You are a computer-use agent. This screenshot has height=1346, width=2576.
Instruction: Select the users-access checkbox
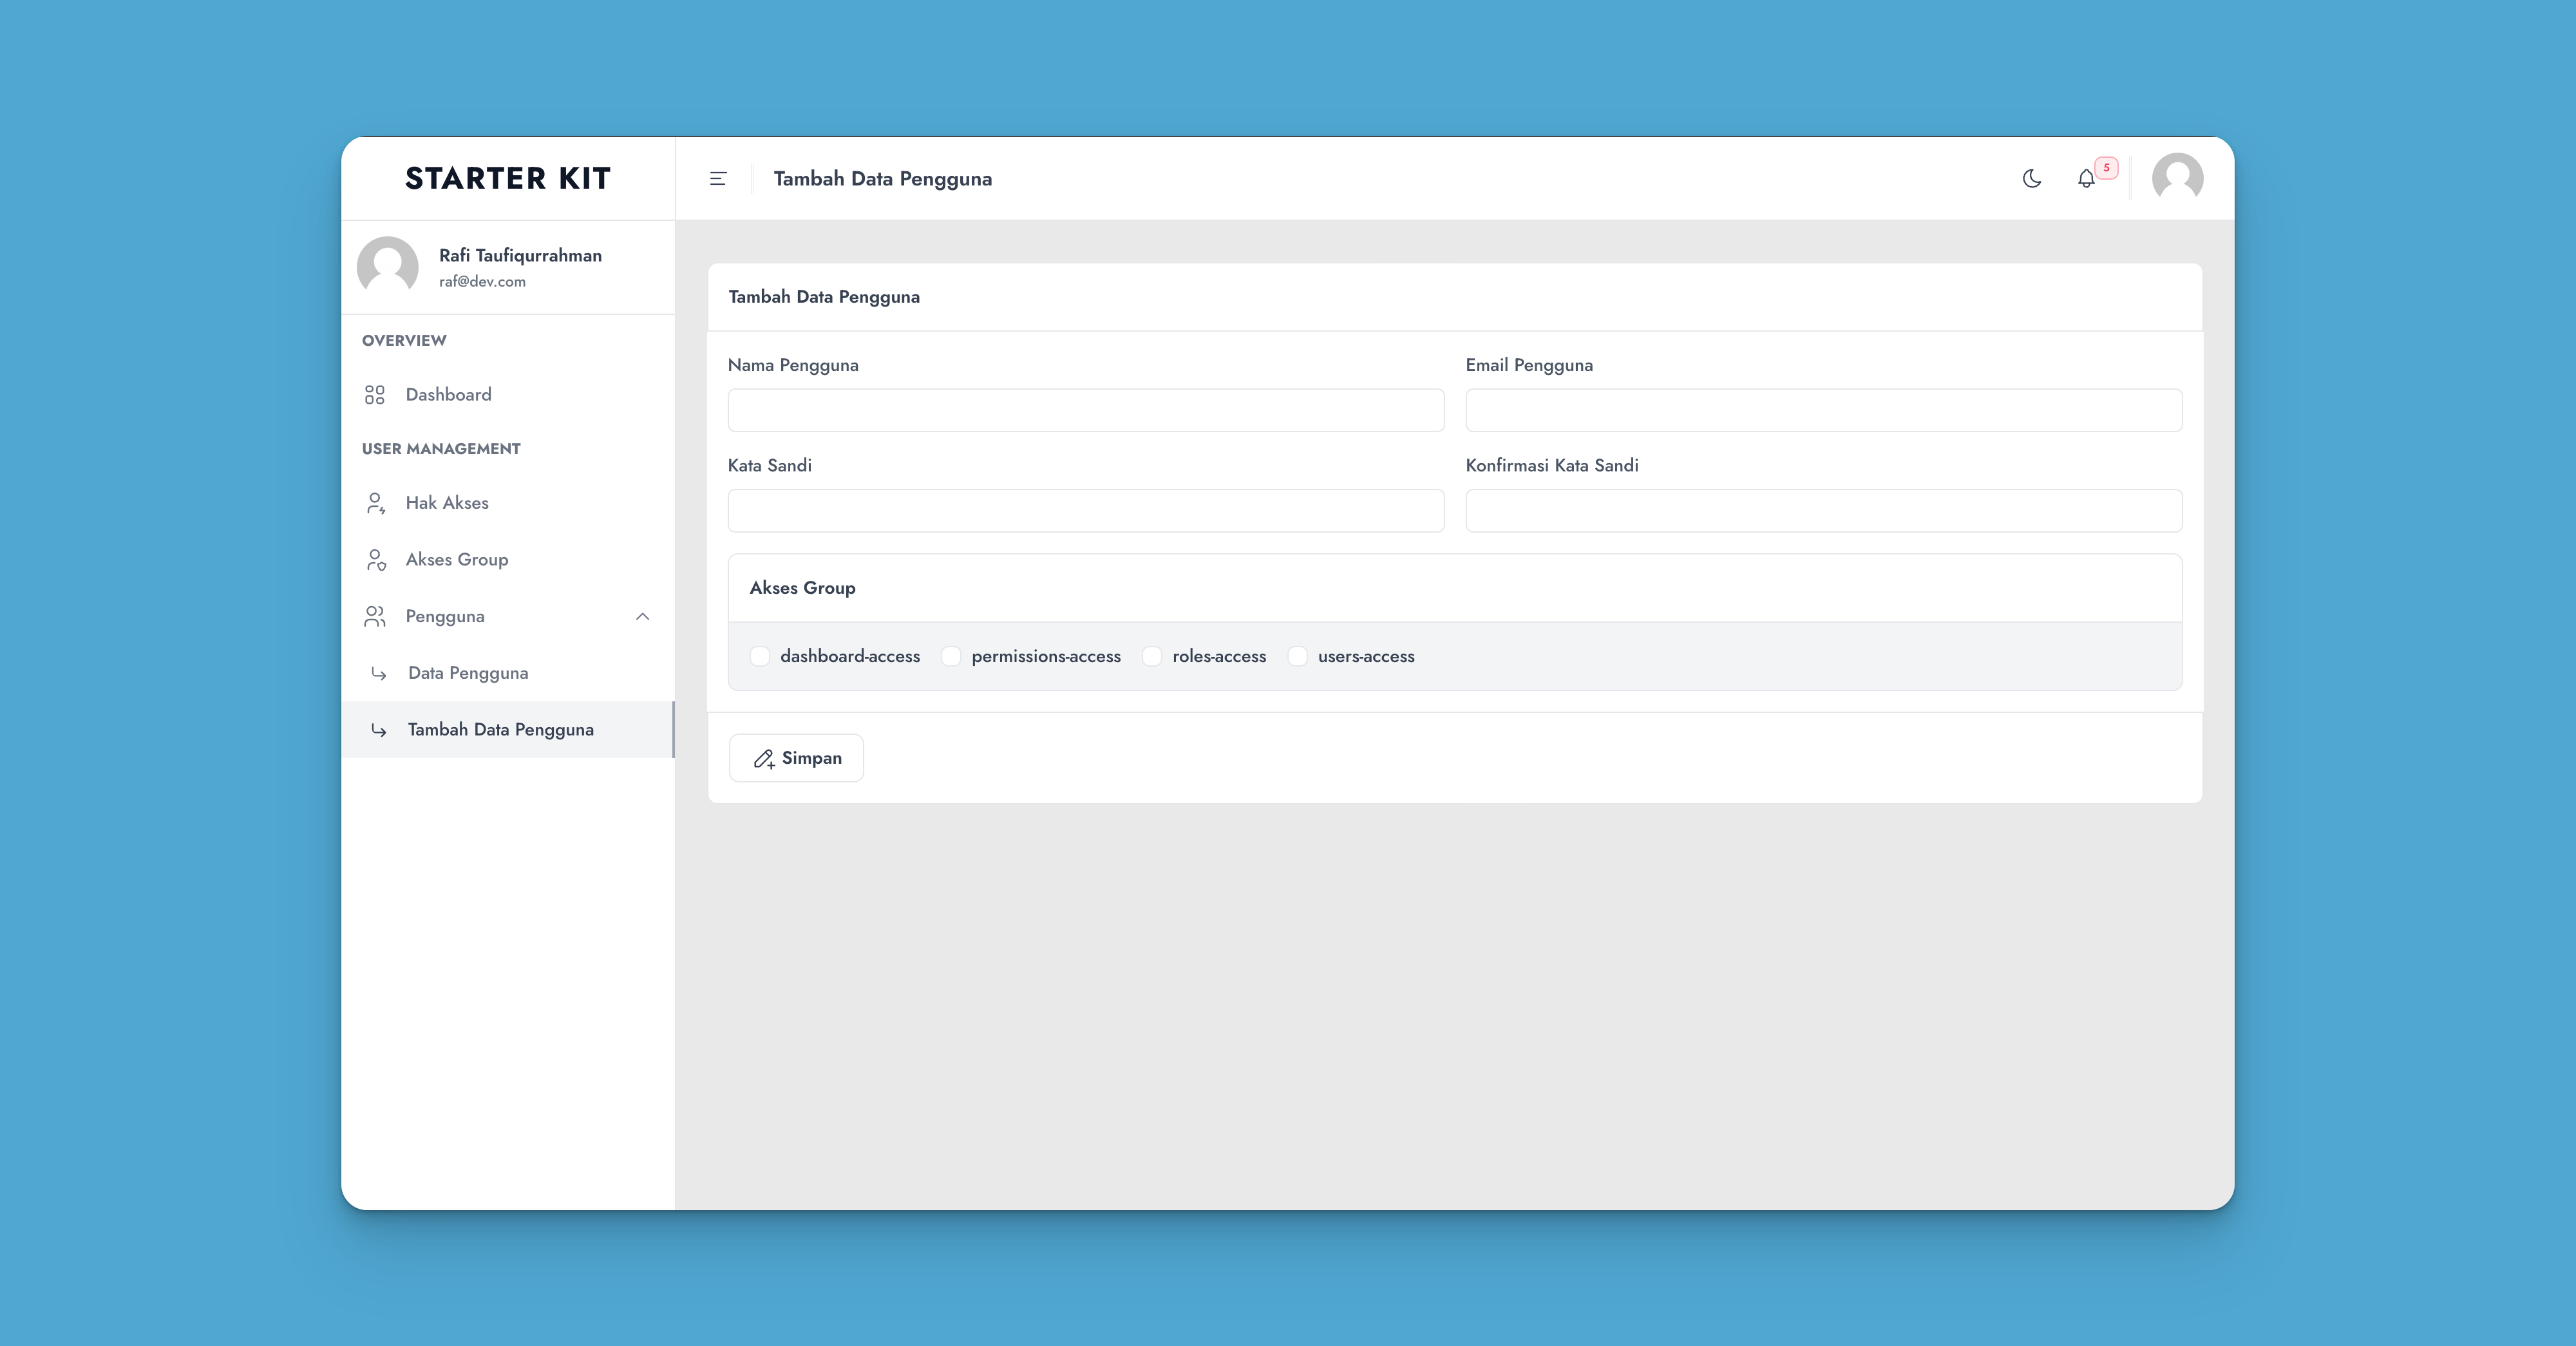1297,656
